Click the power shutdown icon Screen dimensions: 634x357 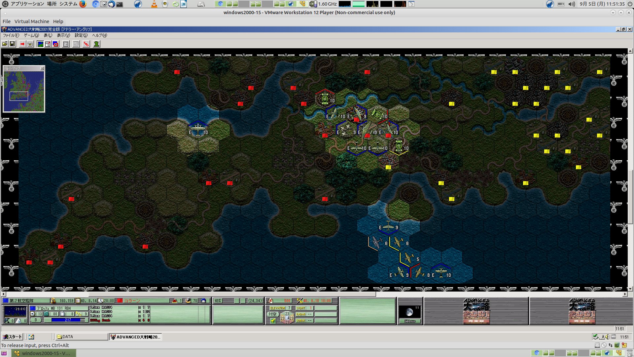click(x=630, y=4)
